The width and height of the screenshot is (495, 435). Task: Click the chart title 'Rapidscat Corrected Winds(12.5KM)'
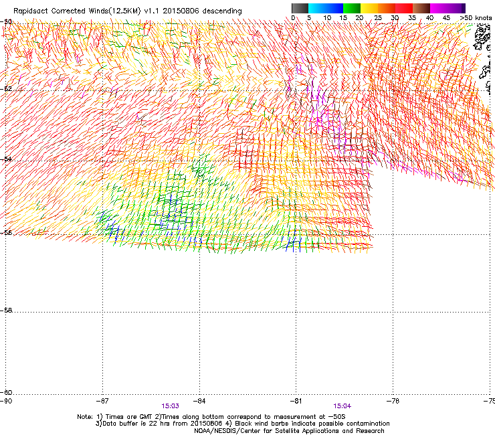pyautogui.click(x=77, y=11)
